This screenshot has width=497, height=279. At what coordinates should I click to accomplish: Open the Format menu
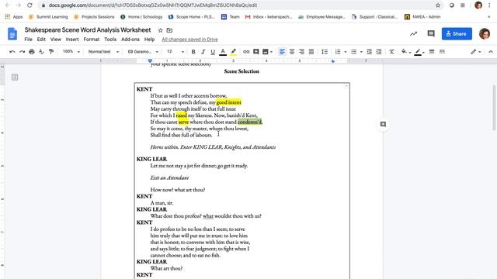(92, 40)
